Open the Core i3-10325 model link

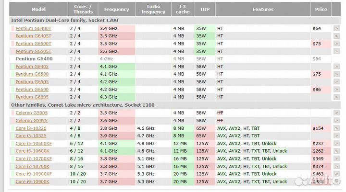pyautogui.click(x=31, y=136)
